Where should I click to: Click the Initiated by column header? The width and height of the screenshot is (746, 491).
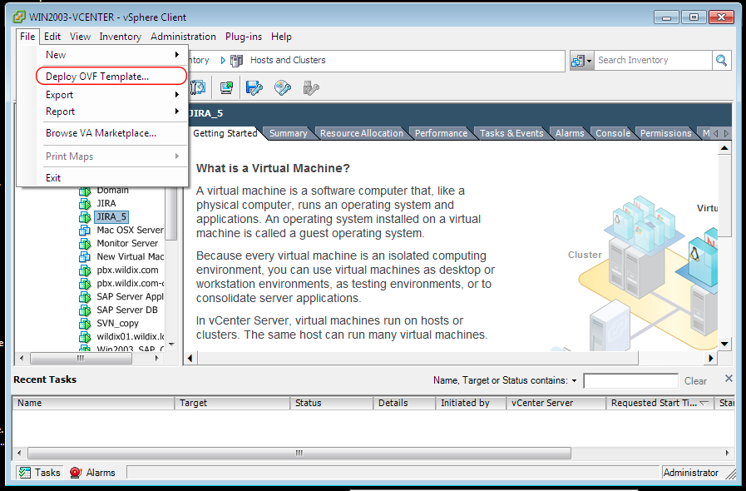tap(471, 403)
